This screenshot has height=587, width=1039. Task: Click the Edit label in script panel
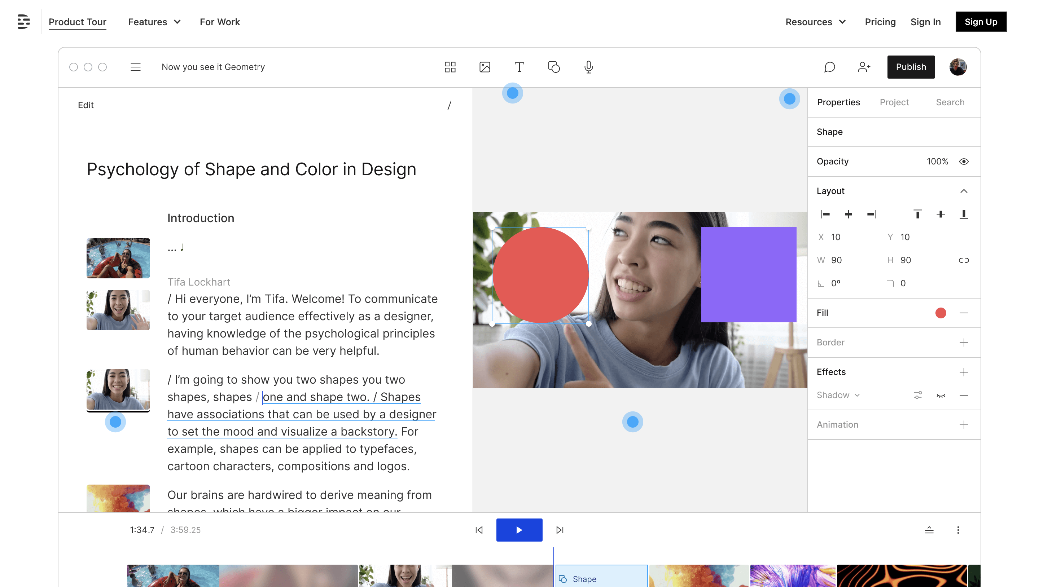(86, 105)
